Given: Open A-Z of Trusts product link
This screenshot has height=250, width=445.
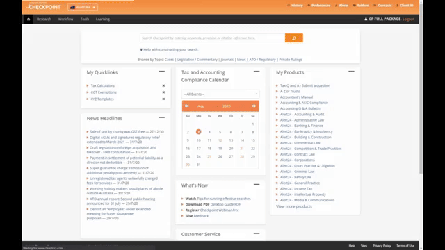Looking at the screenshot, I should [290, 91].
